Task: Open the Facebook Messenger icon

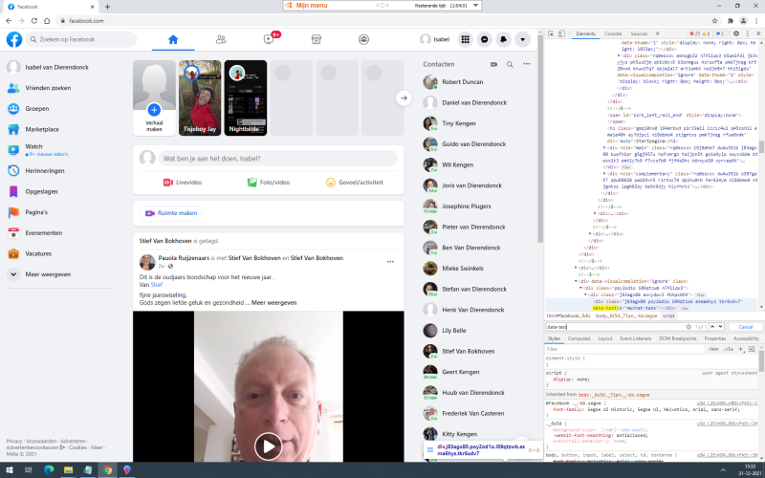Action: 485,39
